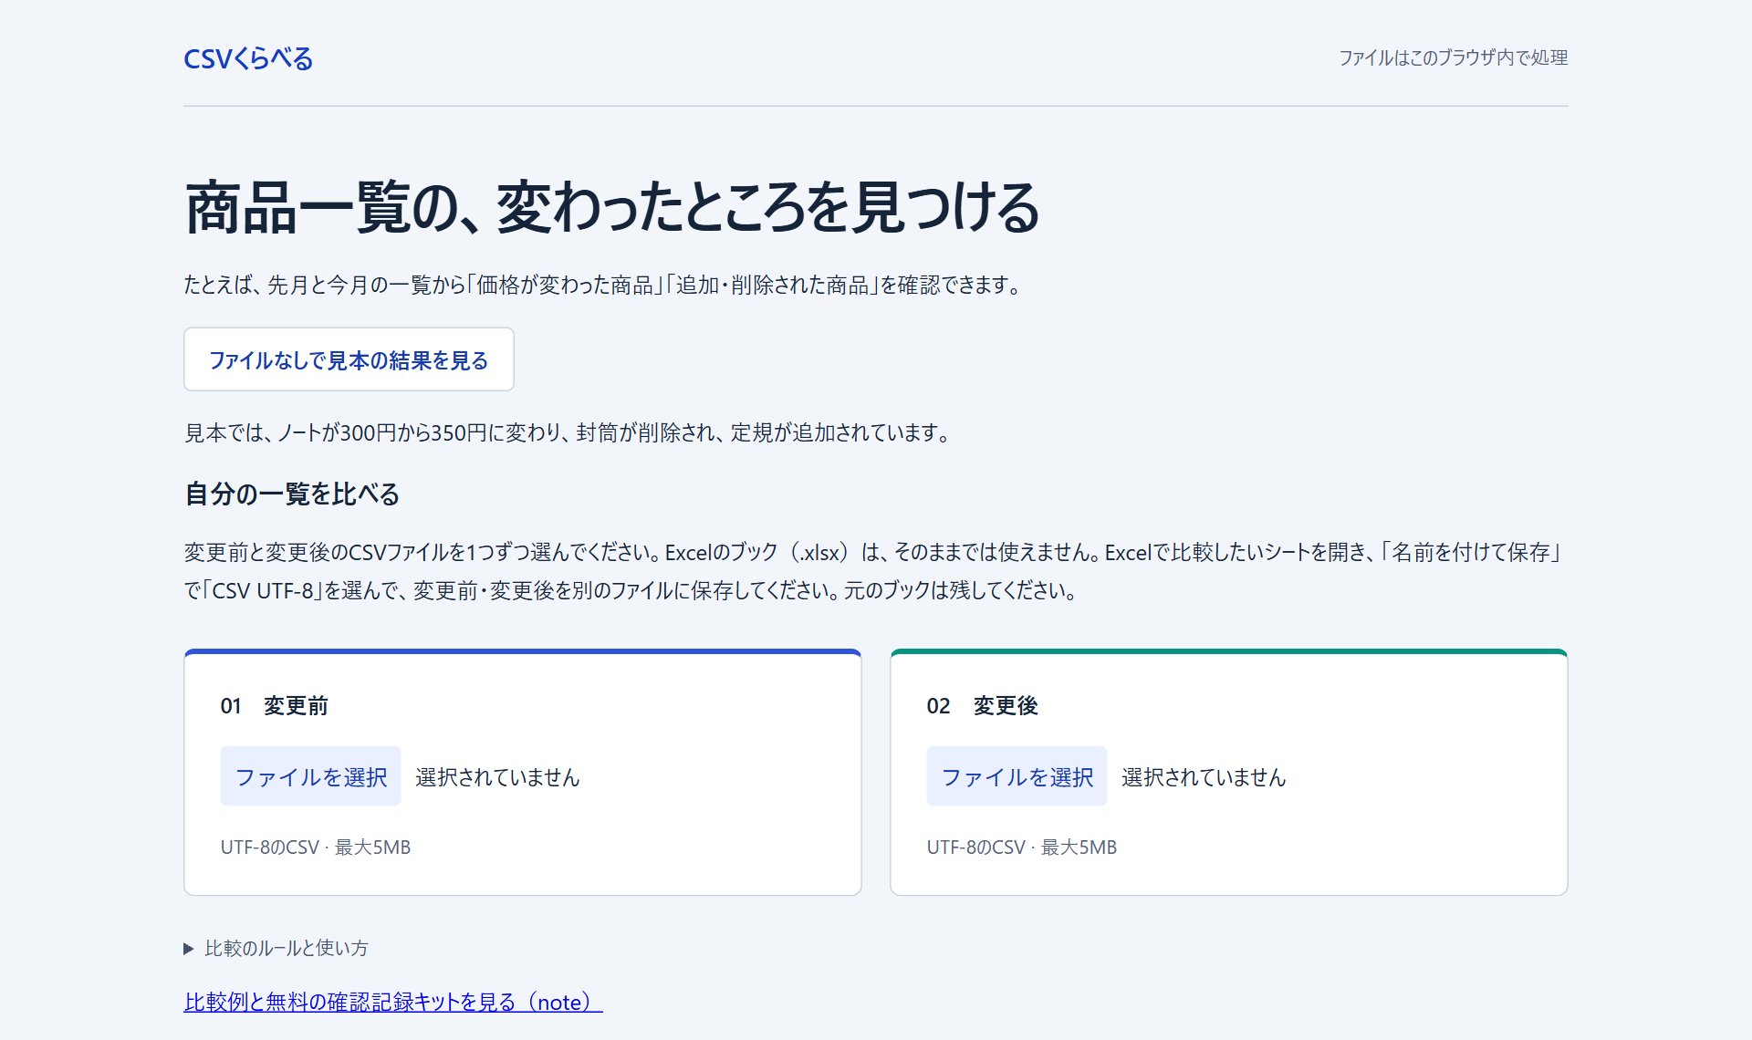Click 選択されていません in the 変更前 card
The width and height of the screenshot is (1752, 1040).
(x=497, y=777)
